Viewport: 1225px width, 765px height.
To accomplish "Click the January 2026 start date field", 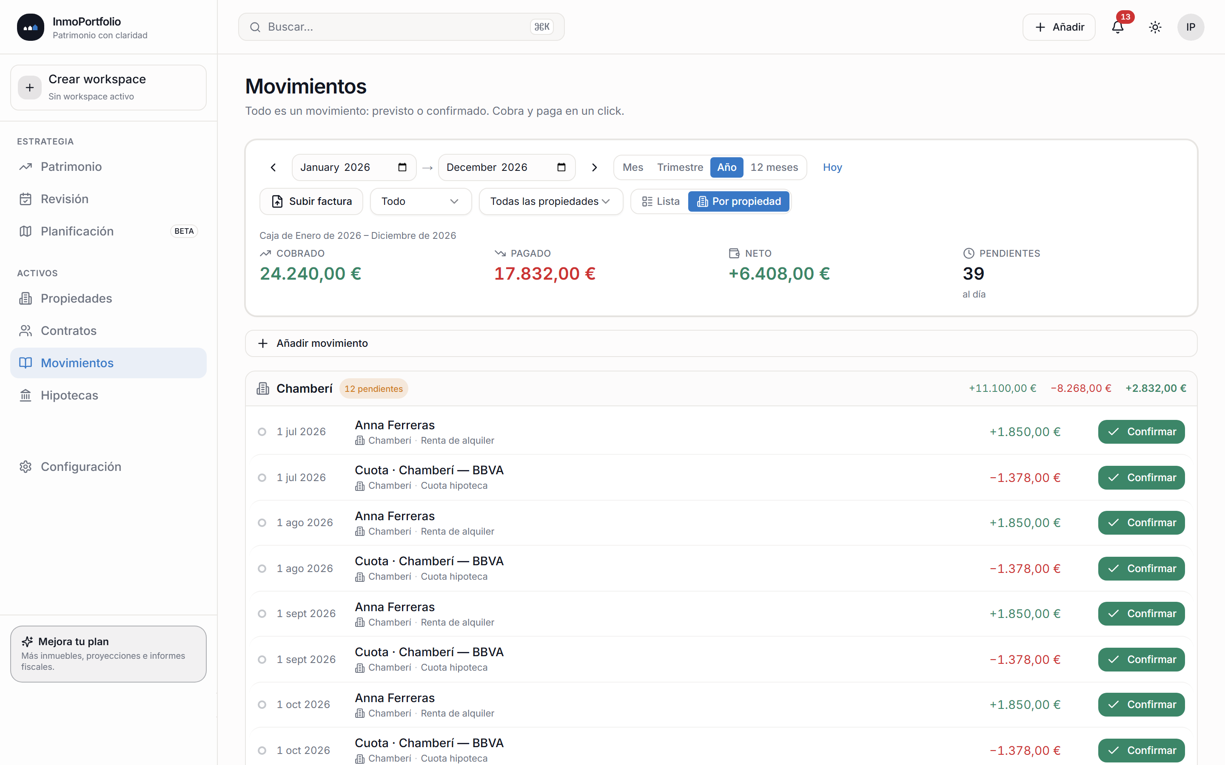I will [x=354, y=167].
